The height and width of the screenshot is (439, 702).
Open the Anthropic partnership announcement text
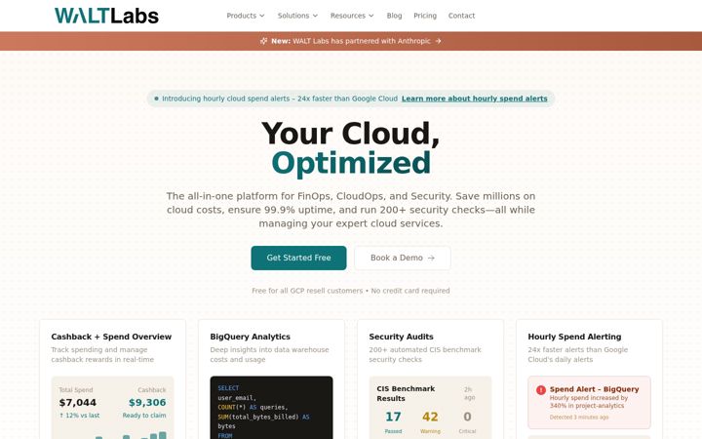click(x=351, y=41)
